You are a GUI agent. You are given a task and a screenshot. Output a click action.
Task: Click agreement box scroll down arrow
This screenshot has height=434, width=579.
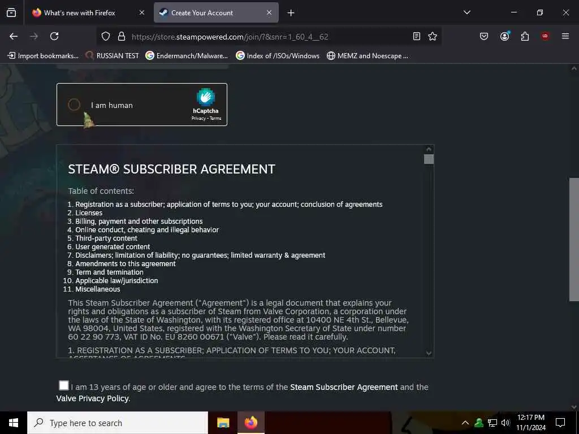point(429,353)
